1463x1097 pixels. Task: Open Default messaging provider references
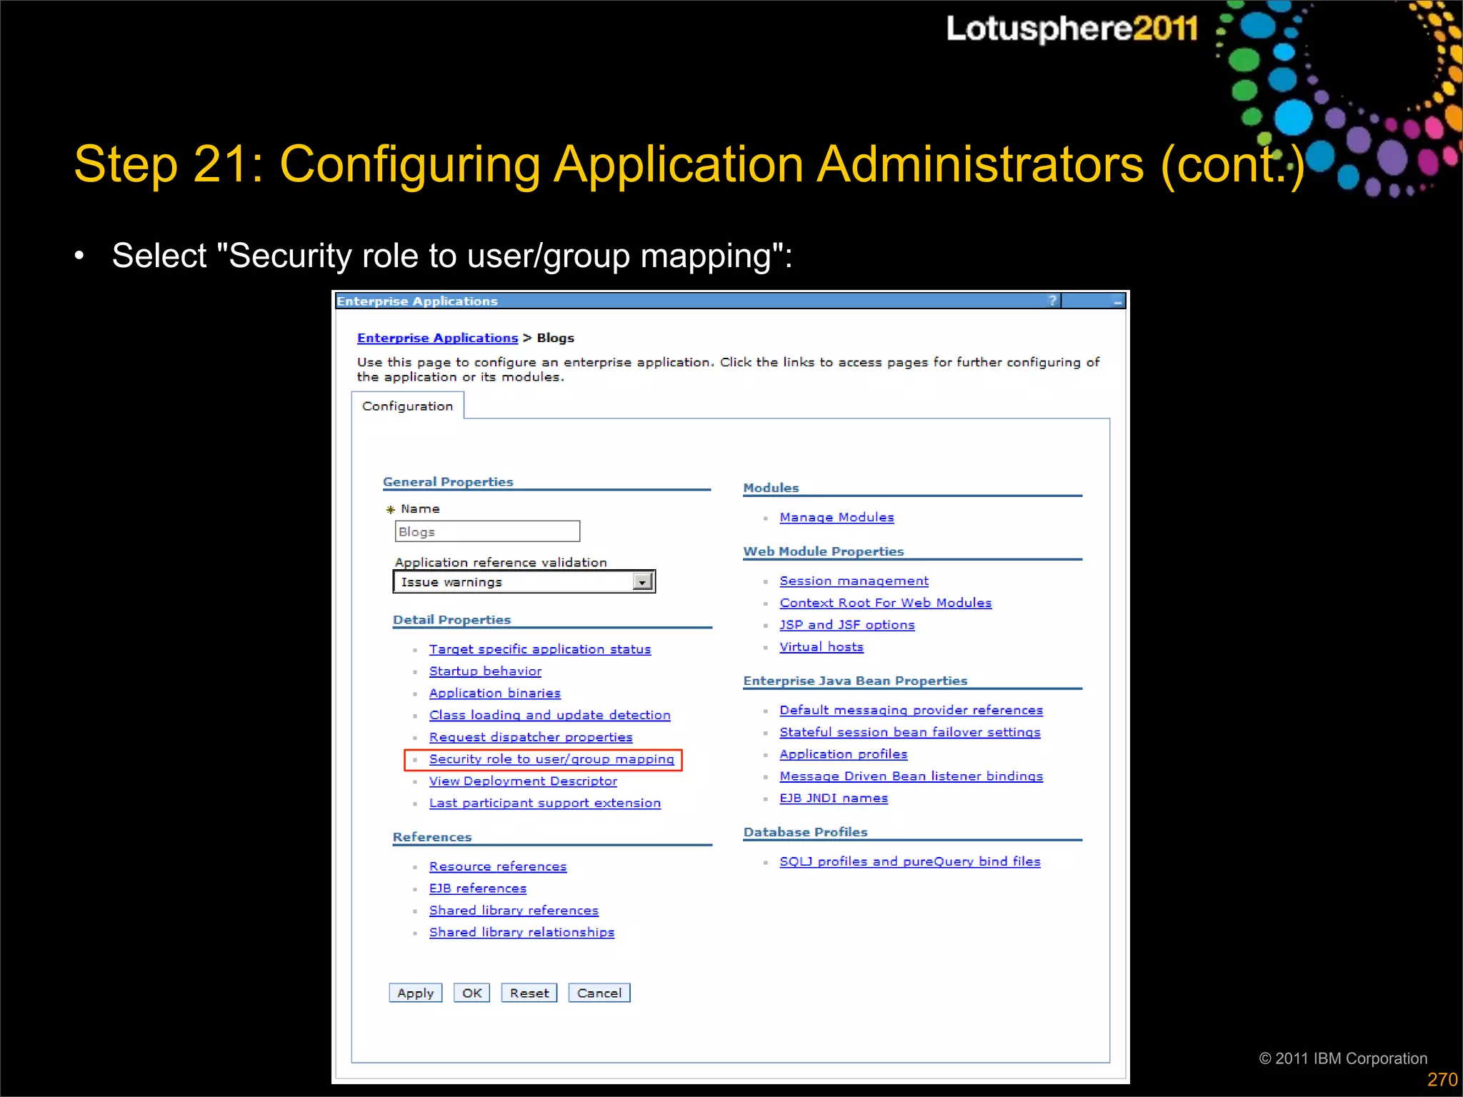pyautogui.click(x=911, y=710)
